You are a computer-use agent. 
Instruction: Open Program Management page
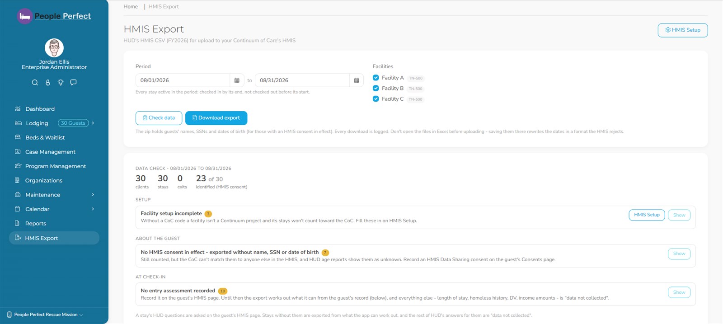point(56,166)
